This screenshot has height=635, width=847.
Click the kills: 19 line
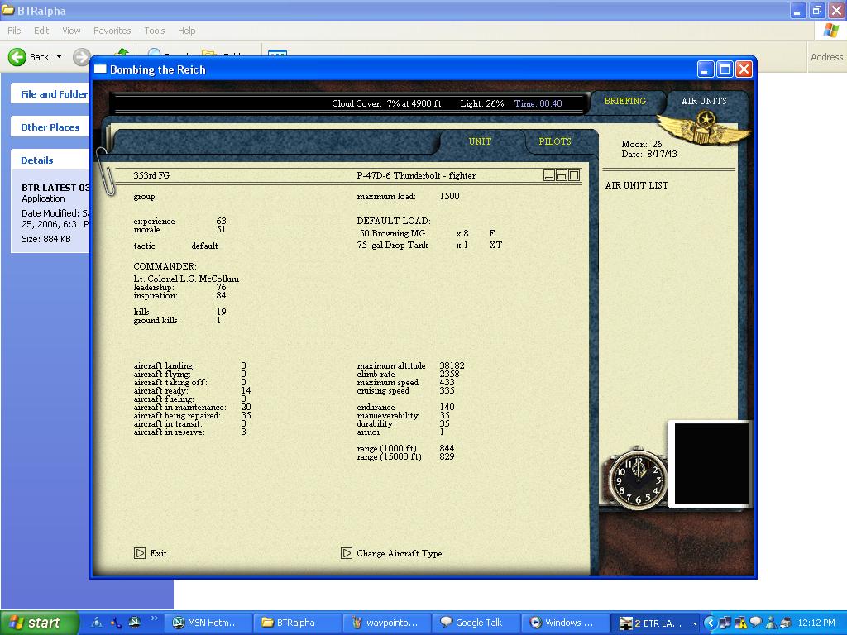[179, 312]
